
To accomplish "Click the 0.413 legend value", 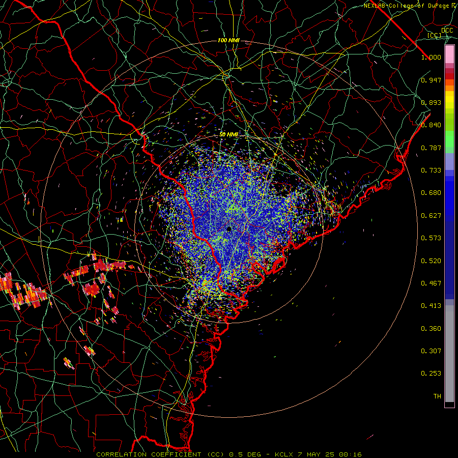I will [x=431, y=306].
